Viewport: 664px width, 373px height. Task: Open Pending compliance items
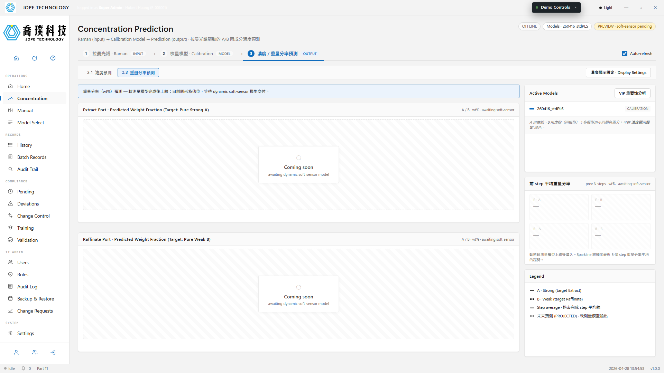point(35,192)
